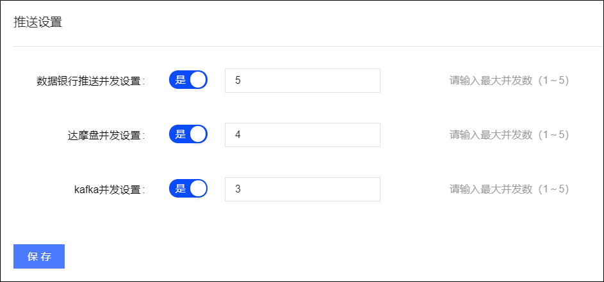Click the kafka并发设置 label text

110,190
